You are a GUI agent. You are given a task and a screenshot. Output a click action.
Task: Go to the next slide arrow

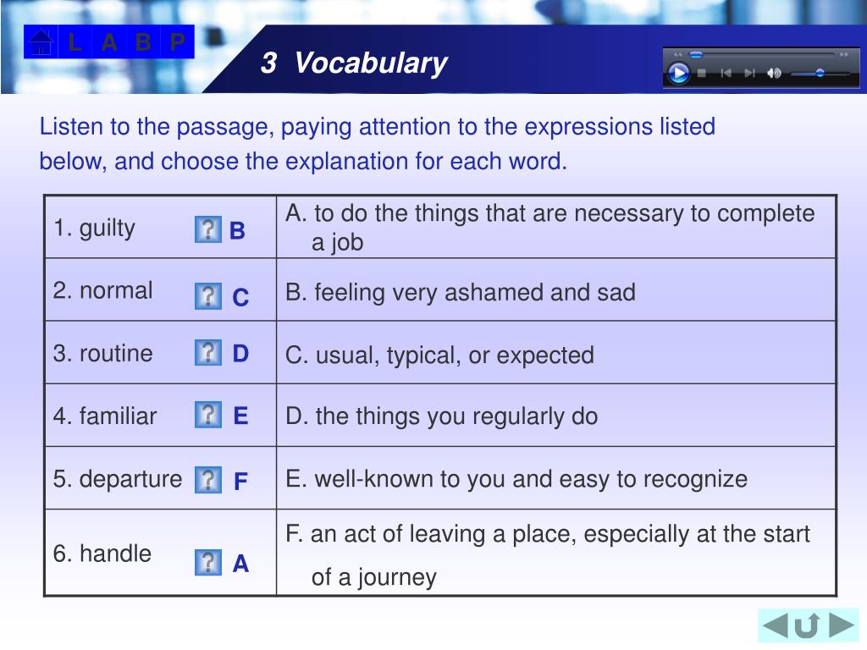(x=842, y=625)
